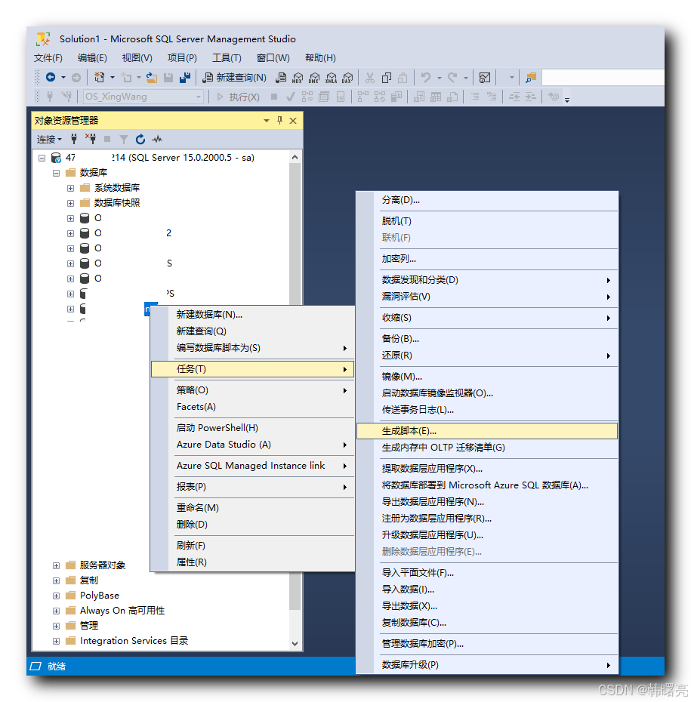Expand the Integration Services 目录 node

pyautogui.click(x=56, y=641)
